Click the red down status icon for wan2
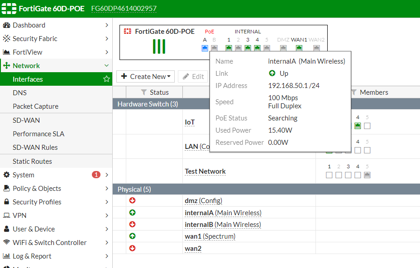 132,248
